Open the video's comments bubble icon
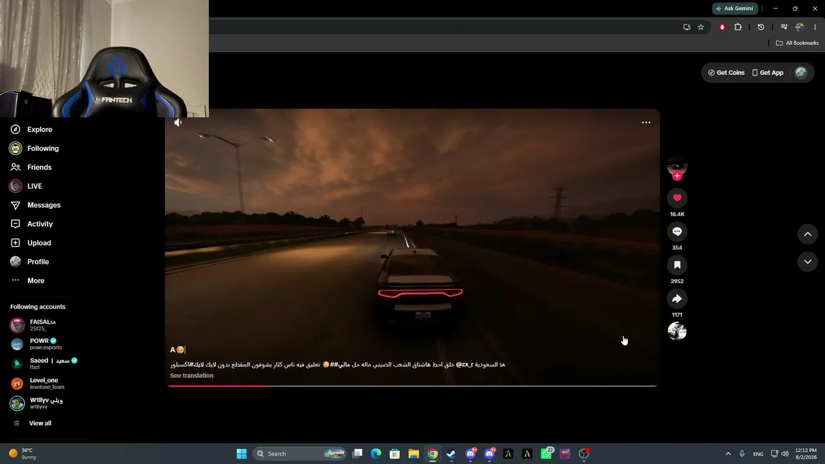 click(677, 231)
